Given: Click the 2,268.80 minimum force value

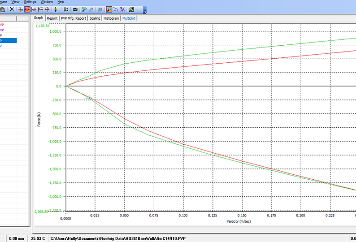Looking at the screenshot, I should click(41, 212).
